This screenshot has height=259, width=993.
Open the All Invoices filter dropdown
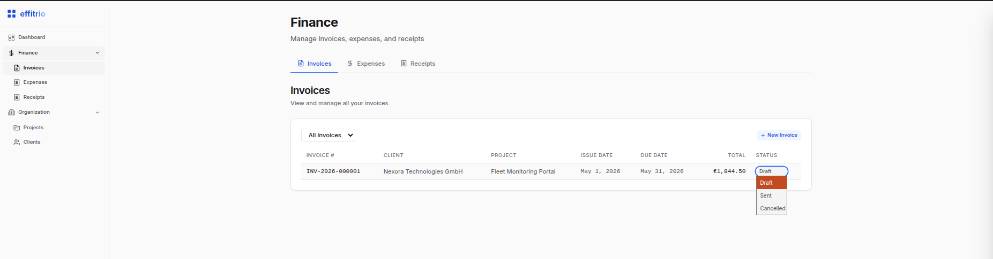coord(328,136)
